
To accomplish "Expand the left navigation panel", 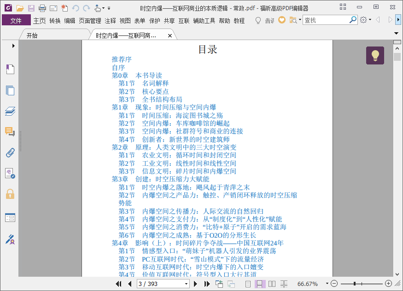I will [13, 46].
